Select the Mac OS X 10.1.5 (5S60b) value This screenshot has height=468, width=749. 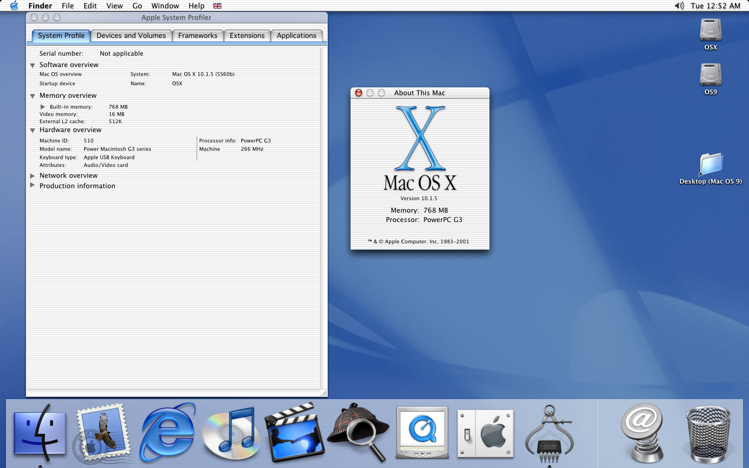203,74
